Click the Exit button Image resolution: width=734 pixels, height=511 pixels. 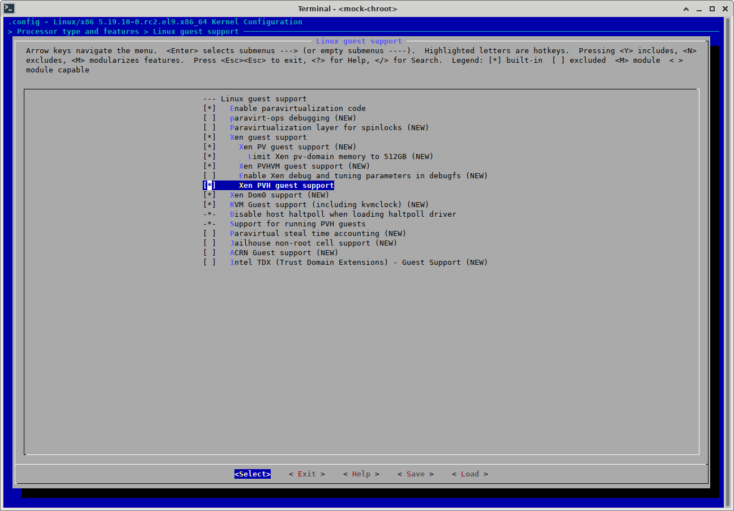(x=307, y=474)
